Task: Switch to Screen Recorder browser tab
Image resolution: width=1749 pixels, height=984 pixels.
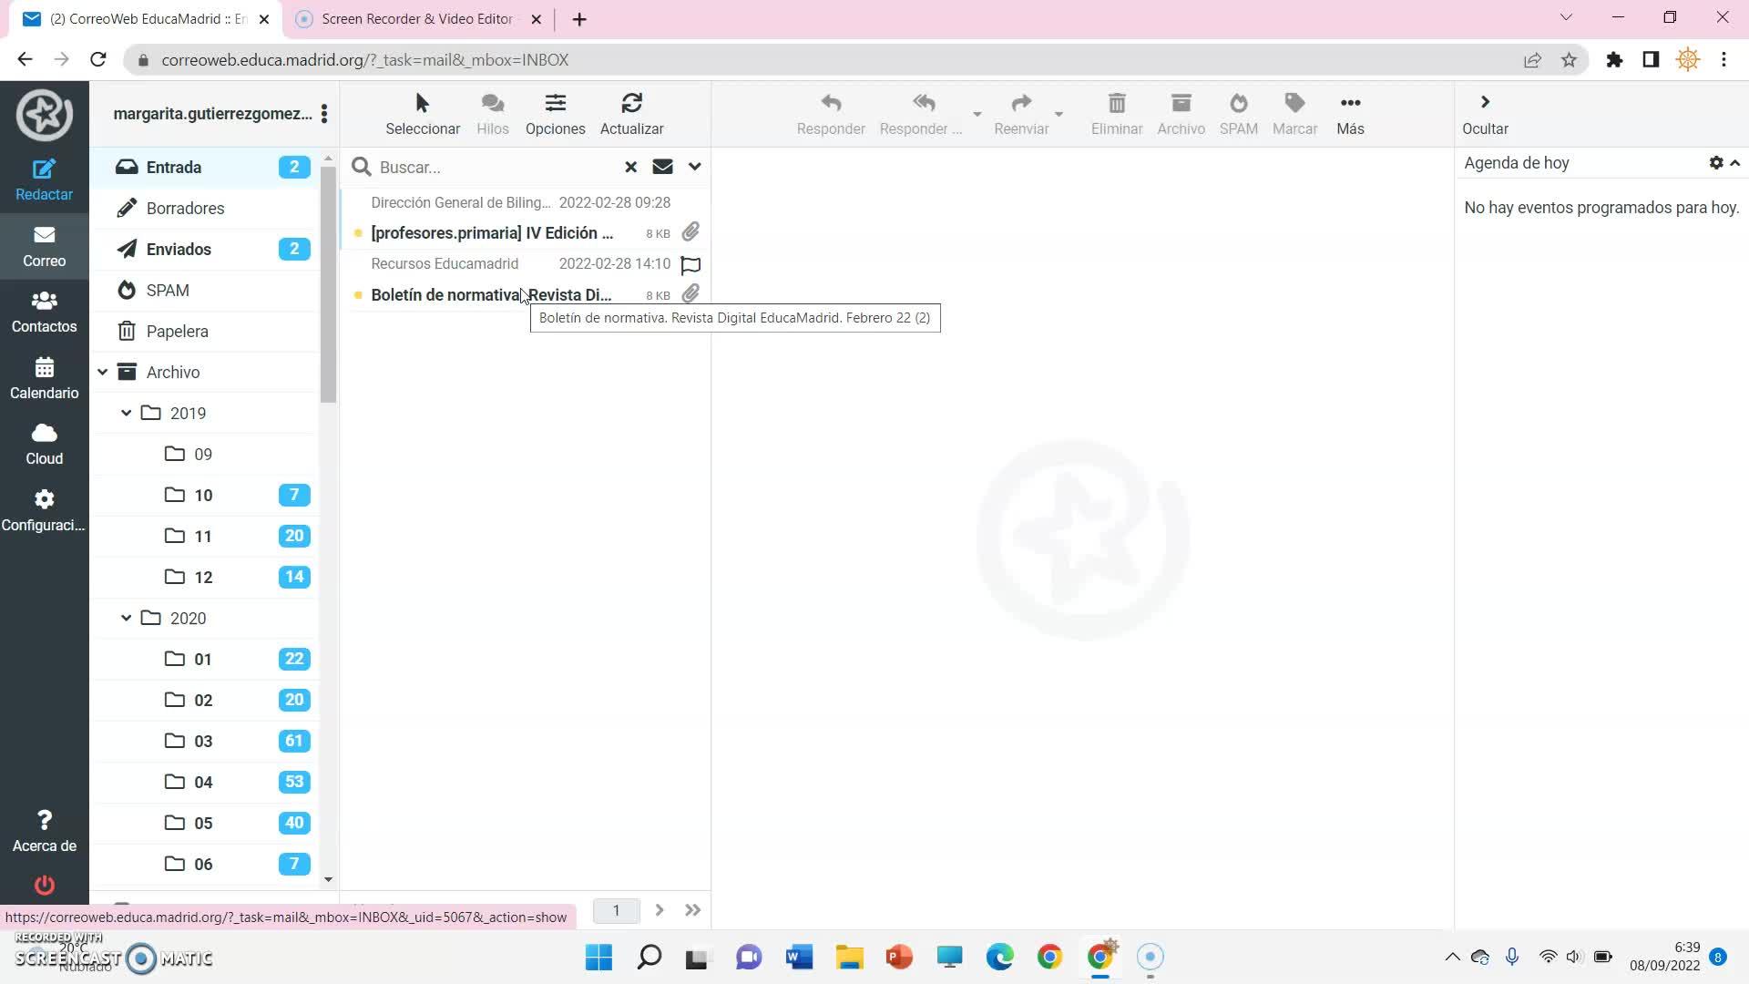Action: tap(417, 19)
